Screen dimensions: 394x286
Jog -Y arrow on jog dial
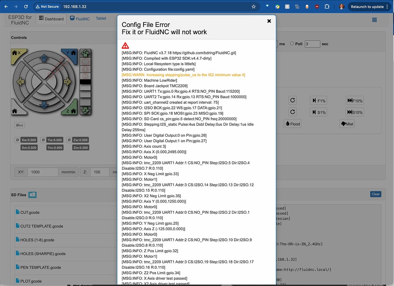point(44,105)
